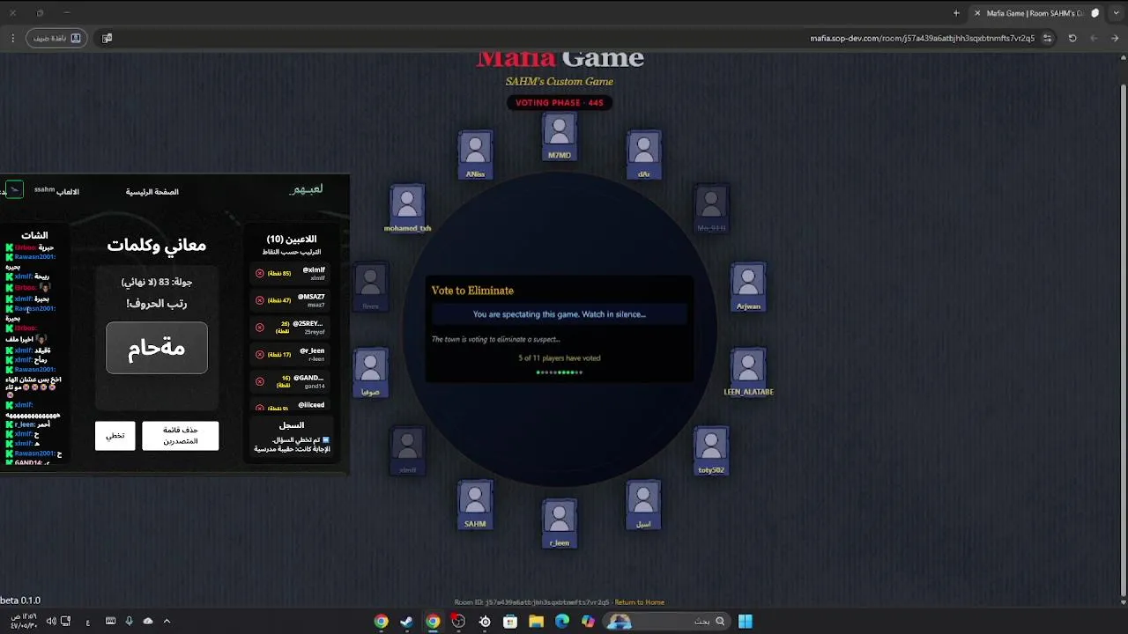The width and height of the screenshot is (1128, 634).
Task: Remove @xlmlf from the leaderboard
Action: click(260, 273)
